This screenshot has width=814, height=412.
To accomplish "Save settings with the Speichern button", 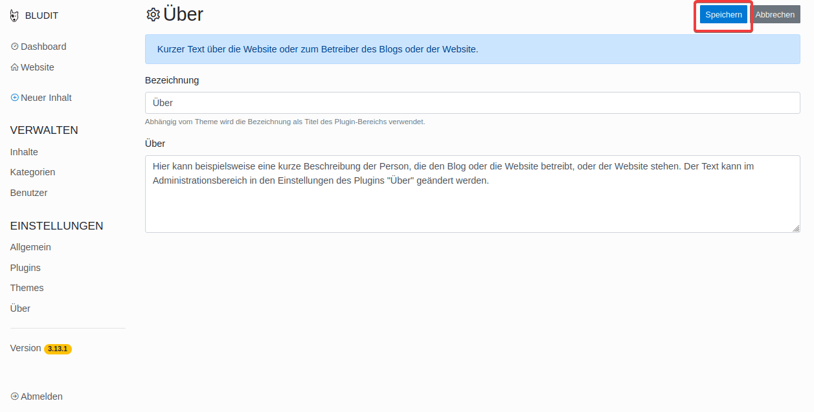I will 723,15.
